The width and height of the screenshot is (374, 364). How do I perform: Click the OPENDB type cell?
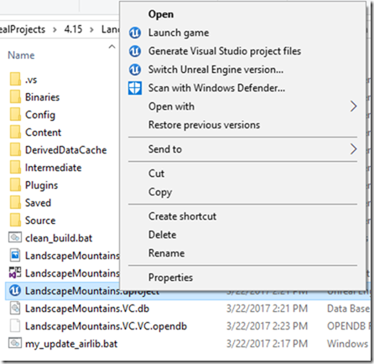click(x=349, y=326)
